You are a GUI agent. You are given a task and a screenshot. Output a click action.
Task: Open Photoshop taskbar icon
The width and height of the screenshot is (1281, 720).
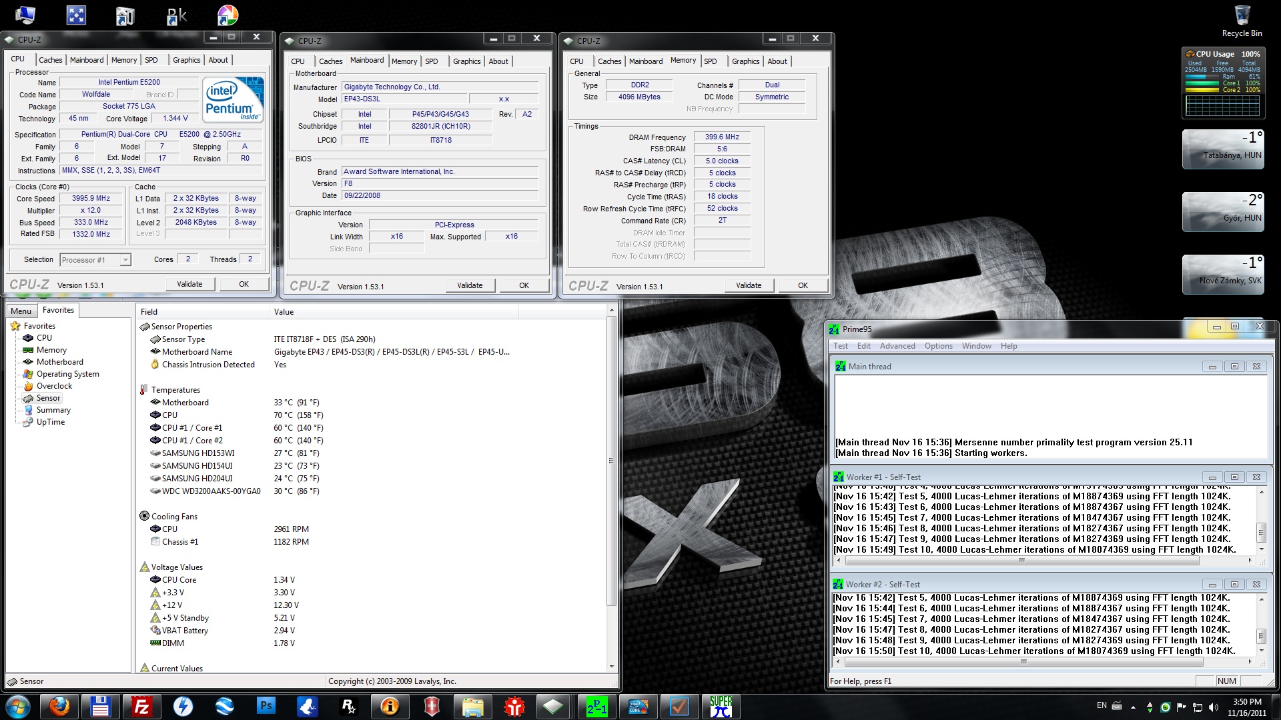click(x=266, y=706)
